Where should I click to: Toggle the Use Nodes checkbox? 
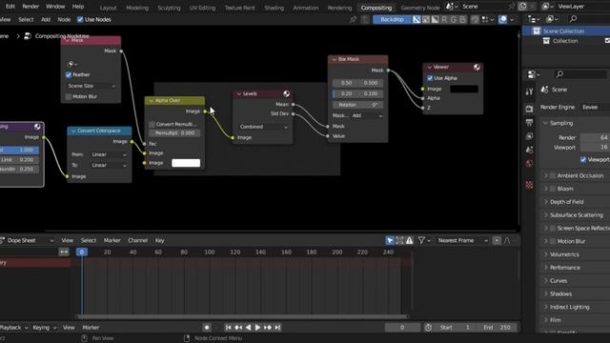80,19
